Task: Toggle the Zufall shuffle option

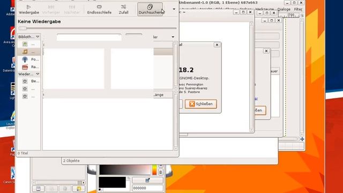Action: 123,10
